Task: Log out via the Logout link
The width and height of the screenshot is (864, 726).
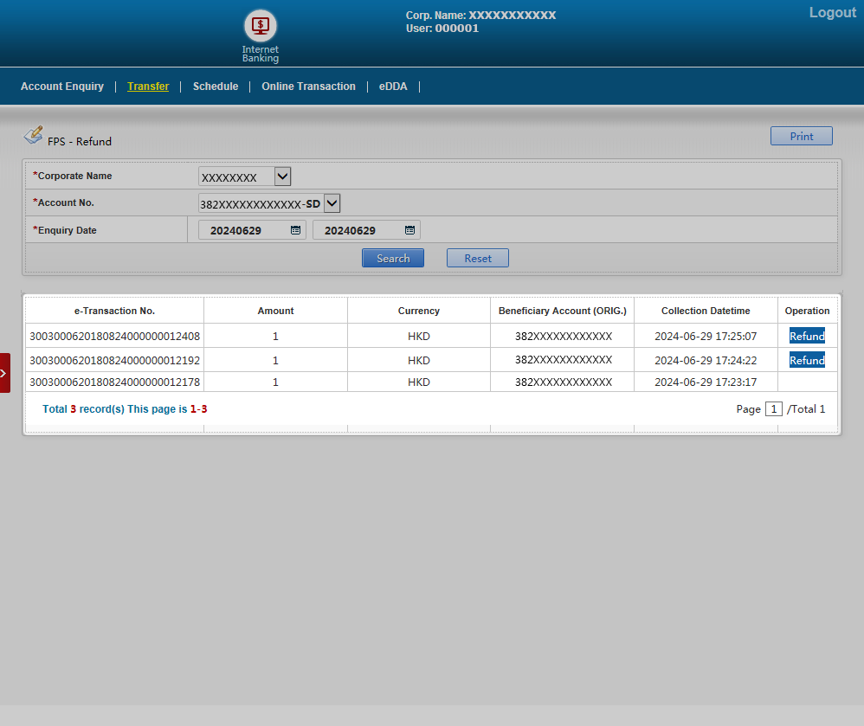Action: (832, 13)
